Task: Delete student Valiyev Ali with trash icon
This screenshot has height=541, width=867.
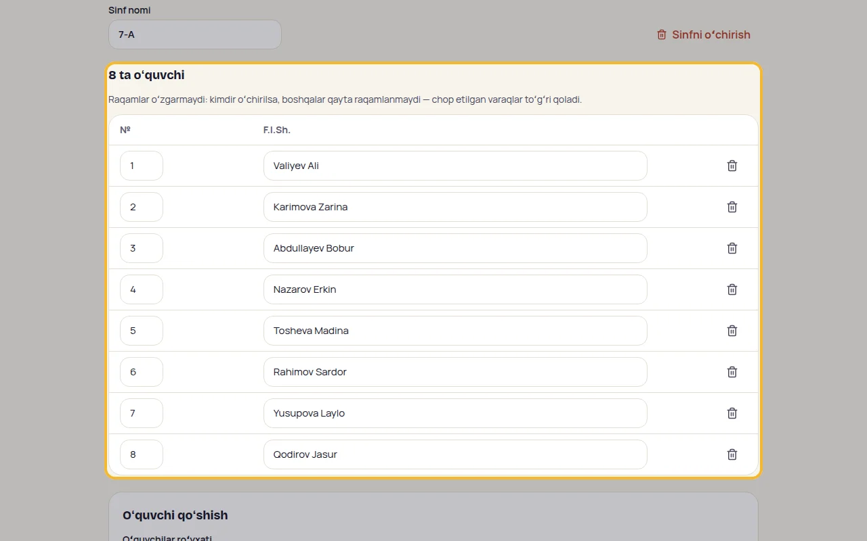Action: [732, 166]
